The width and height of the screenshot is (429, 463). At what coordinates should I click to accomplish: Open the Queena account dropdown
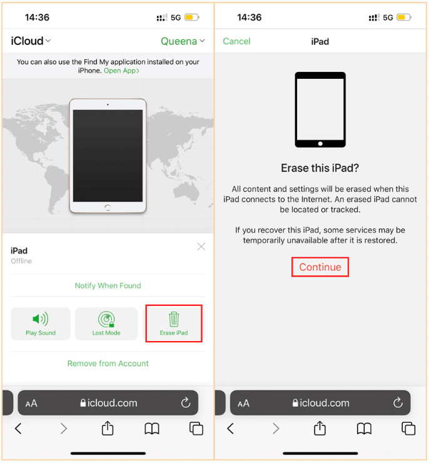(x=183, y=41)
